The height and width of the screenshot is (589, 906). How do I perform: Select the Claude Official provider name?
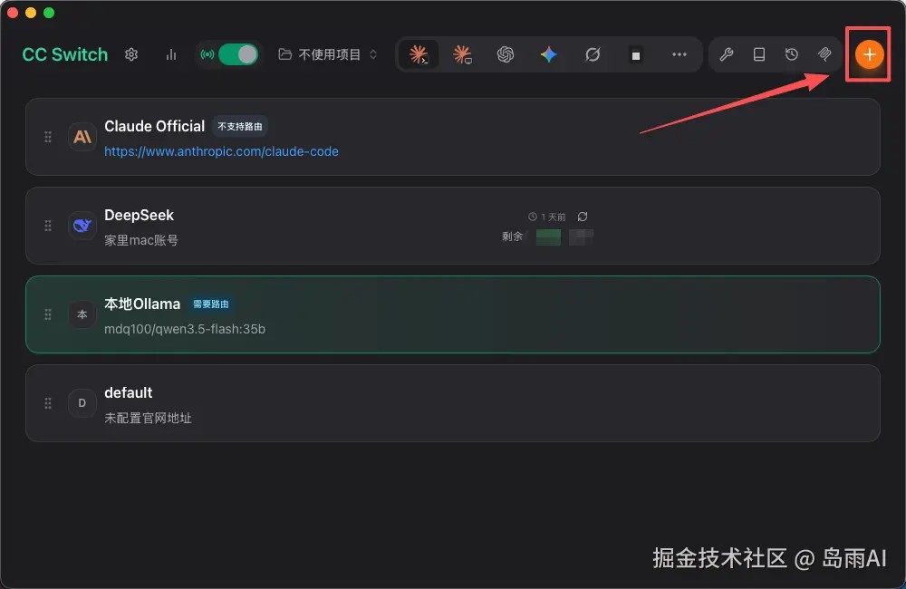point(154,126)
